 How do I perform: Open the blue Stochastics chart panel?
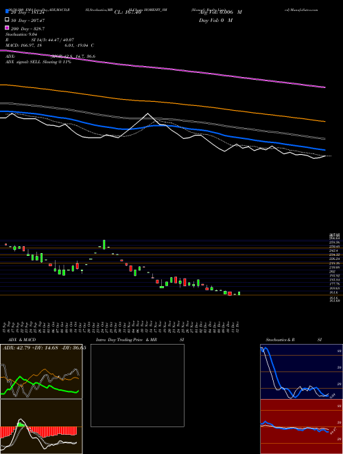pyautogui.click(x=301, y=371)
